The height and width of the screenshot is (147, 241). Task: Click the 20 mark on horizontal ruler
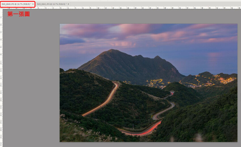135,8
